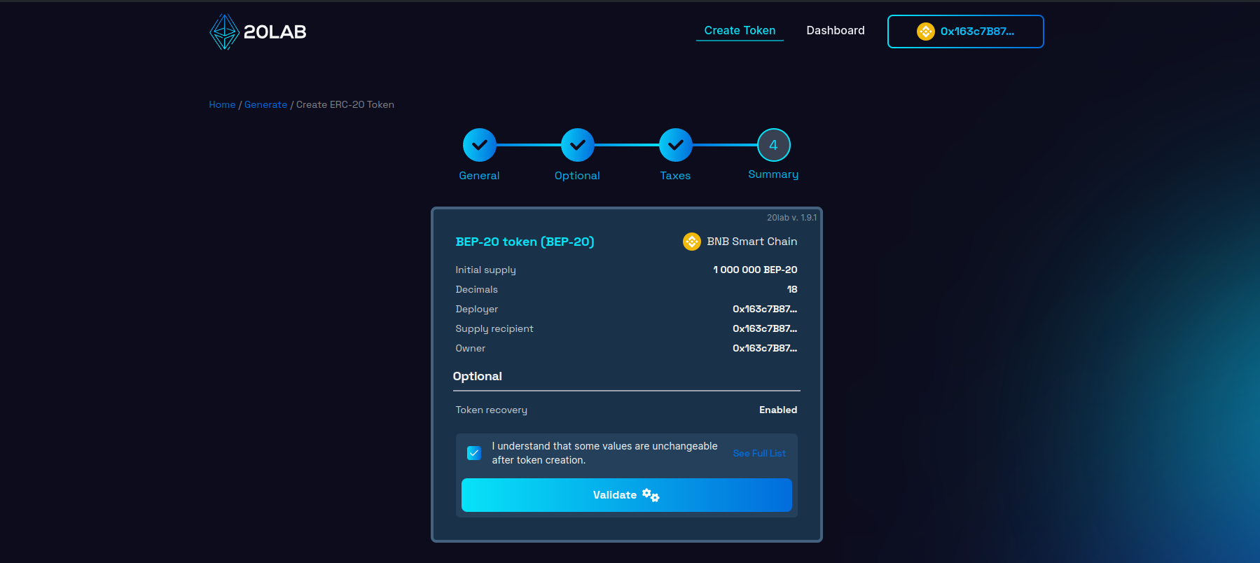Click the General step label
1260x563 pixels.
click(x=479, y=176)
